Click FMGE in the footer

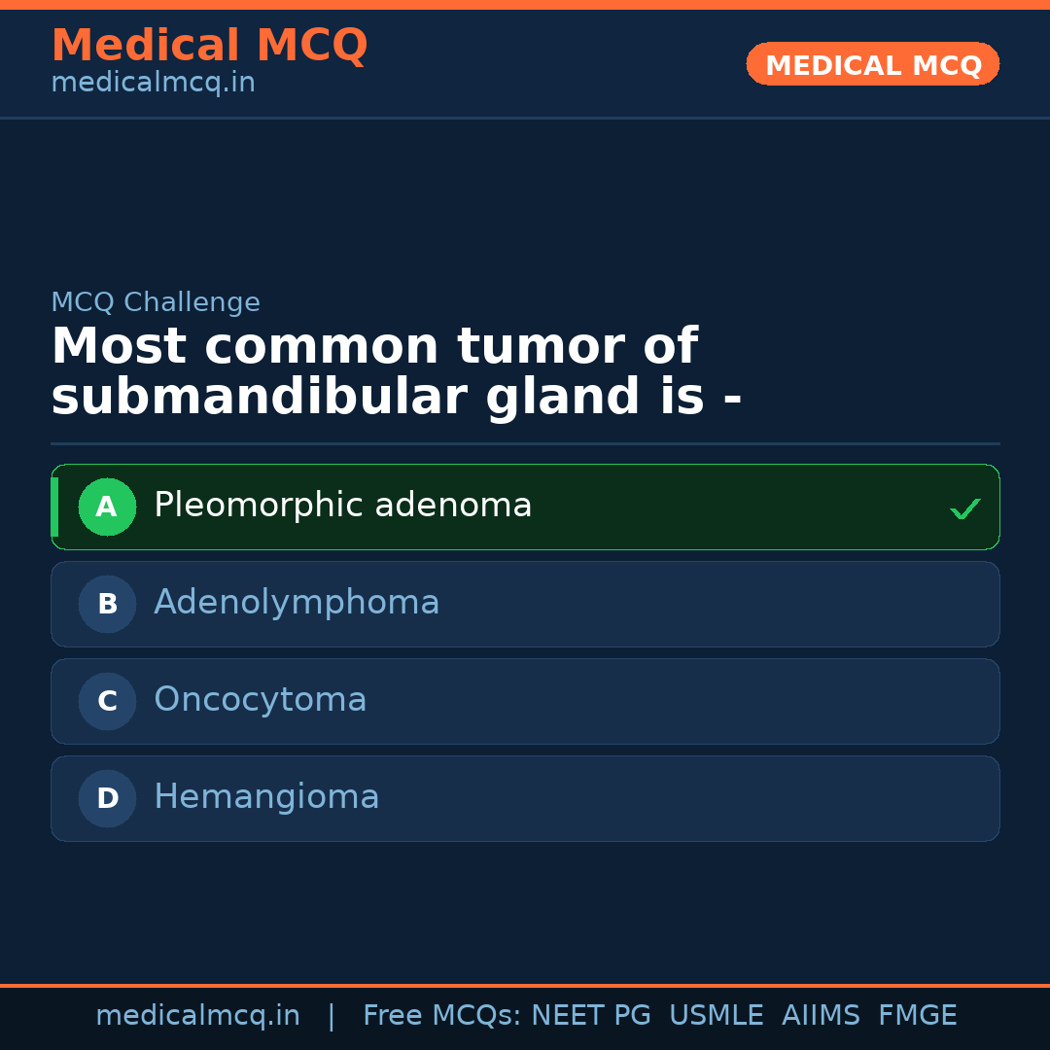point(918,1016)
